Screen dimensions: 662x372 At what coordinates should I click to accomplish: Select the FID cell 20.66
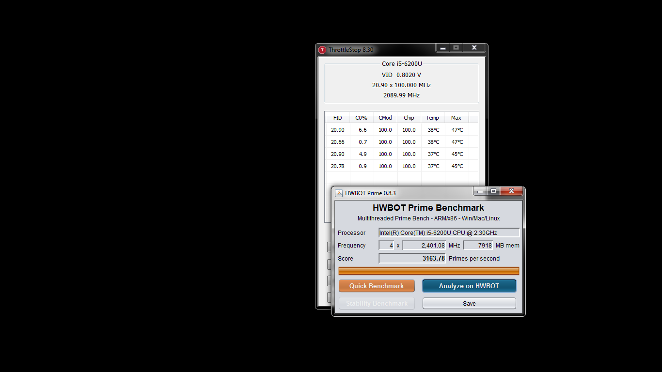[338, 142]
